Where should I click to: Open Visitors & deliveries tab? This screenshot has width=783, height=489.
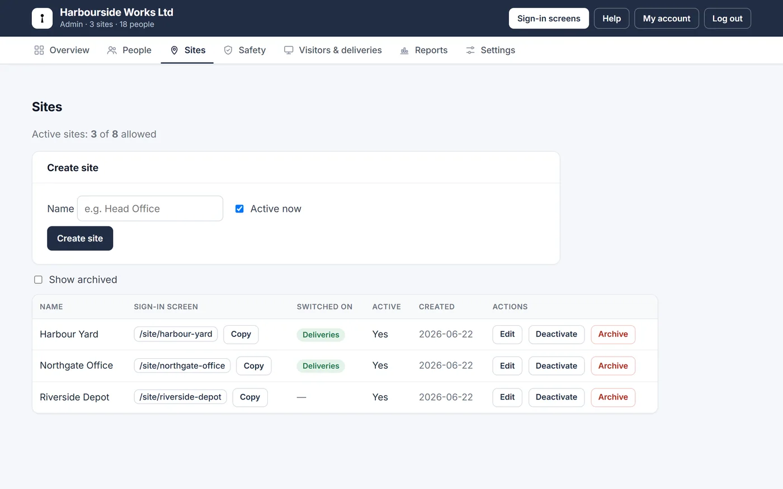(x=333, y=50)
